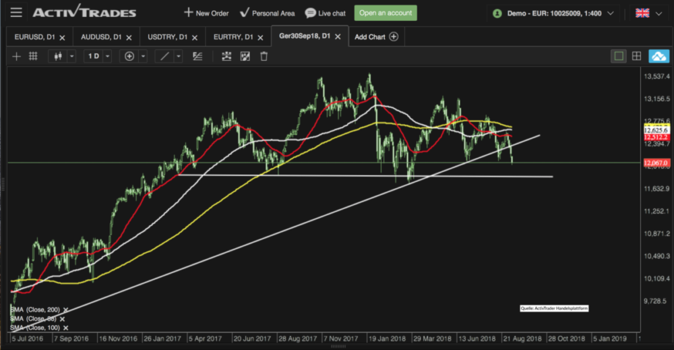Image resolution: width=674 pixels, height=350 pixels.
Task: Switch to the AUDUSD, D1 tab
Action: (101, 37)
